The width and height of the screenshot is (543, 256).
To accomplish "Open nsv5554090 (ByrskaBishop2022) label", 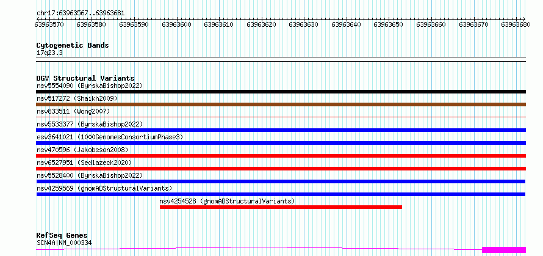I will pos(90,86).
